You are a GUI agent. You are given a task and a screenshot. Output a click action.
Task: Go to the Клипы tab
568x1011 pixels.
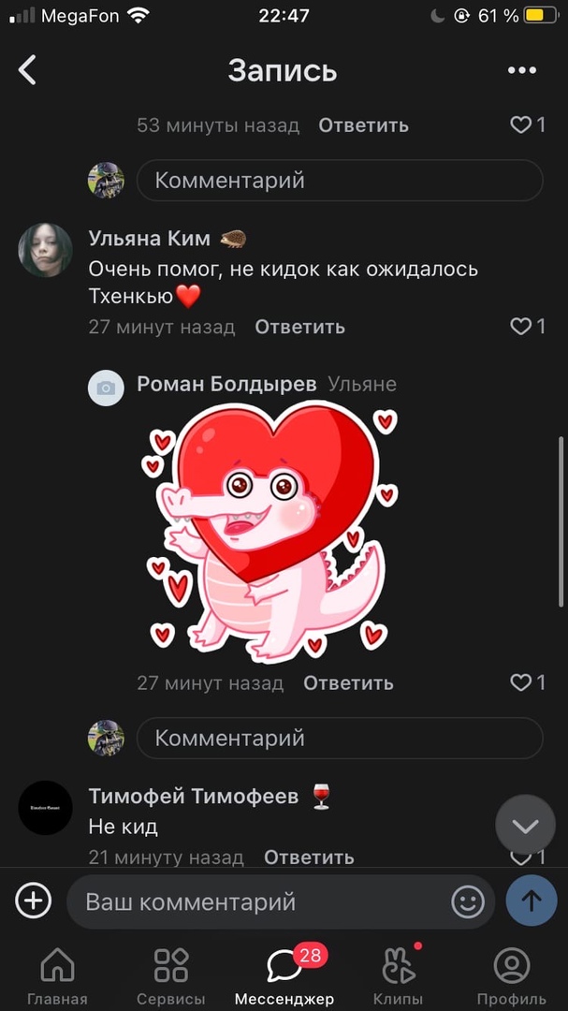pos(399,975)
